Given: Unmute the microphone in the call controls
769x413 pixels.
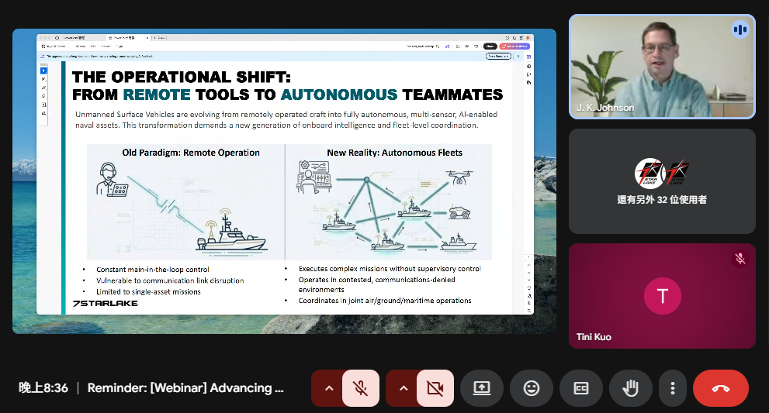Looking at the screenshot, I should (361, 388).
